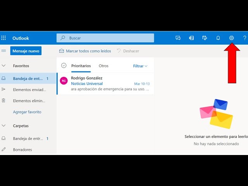
Task: Open Borradores folder
Action: click(22, 150)
